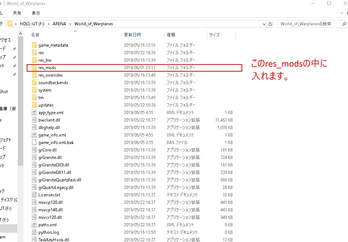Click the grGranite.dll file icon
Image resolution: width=348 pixels, height=242 pixels.
pos(34,158)
